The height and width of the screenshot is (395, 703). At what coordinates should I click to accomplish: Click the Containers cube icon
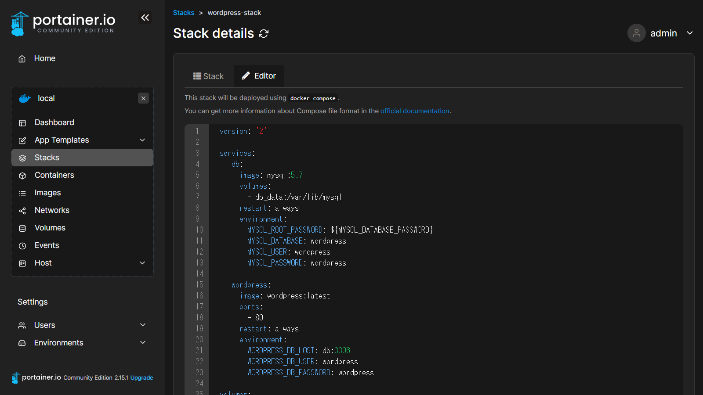pos(22,176)
